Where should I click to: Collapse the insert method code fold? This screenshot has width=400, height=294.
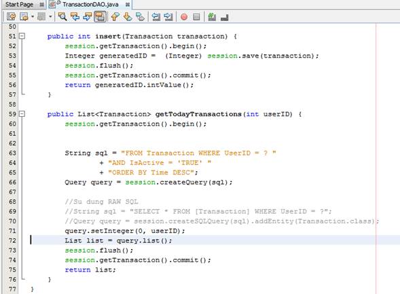click(x=22, y=36)
